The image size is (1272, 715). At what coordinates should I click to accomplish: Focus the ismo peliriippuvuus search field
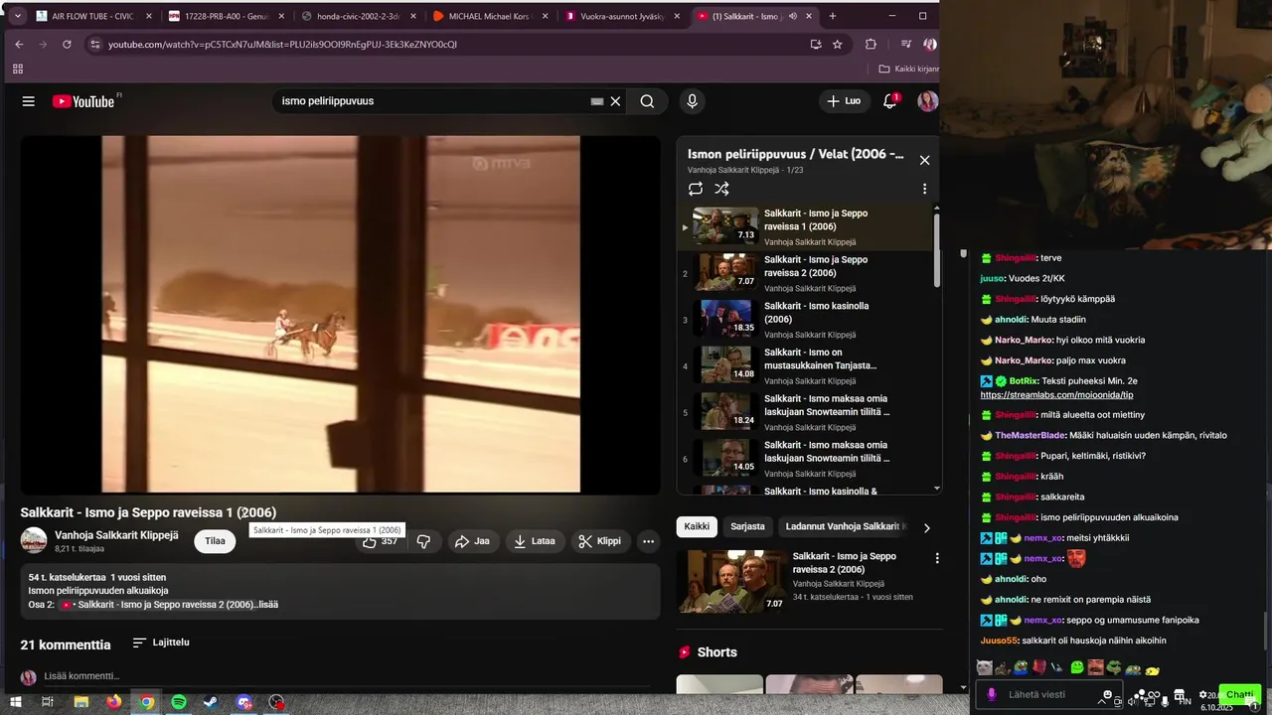point(432,101)
